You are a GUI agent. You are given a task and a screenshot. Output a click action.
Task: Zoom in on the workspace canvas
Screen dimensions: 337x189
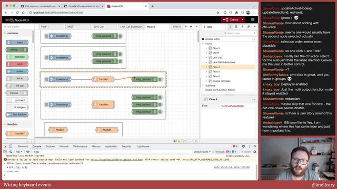pyautogui.click(x=196, y=141)
